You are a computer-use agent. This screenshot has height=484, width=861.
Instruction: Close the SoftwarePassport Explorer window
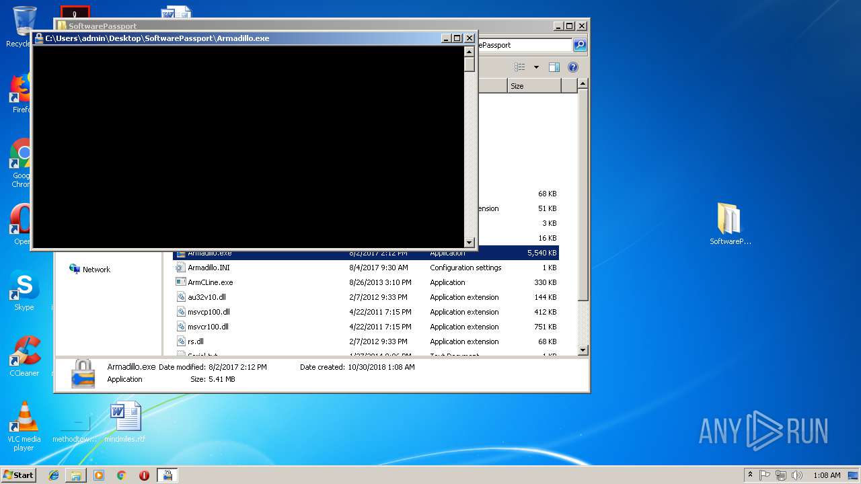click(582, 26)
